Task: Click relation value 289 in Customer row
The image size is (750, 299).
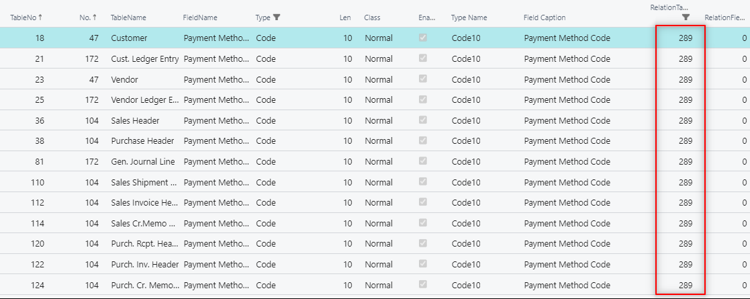Action: tap(685, 38)
